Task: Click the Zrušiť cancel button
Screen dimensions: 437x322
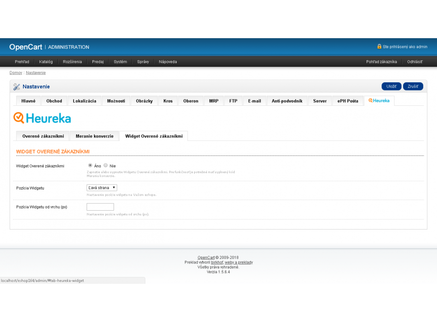Action: coord(413,86)
